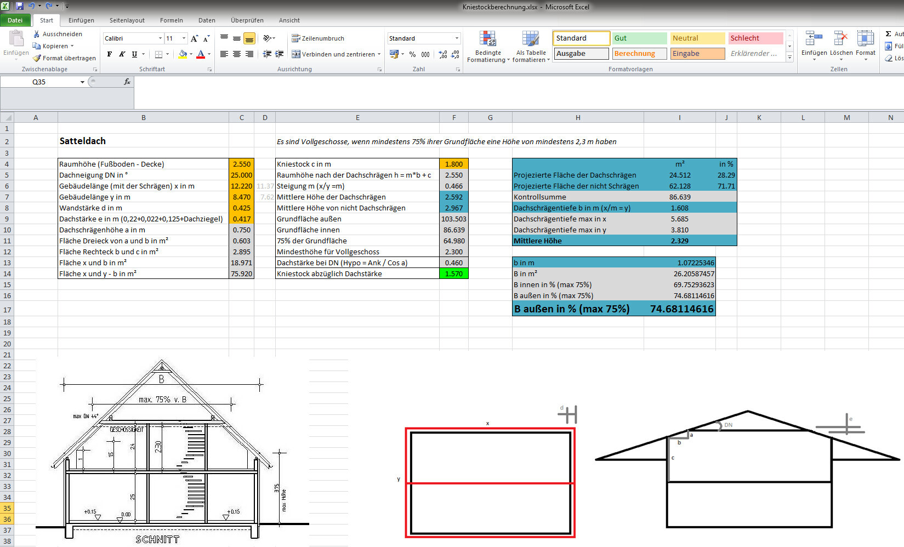Apply Verbinden und zentrieren
This screenshot has height=547, width=904.
[332, 54]
